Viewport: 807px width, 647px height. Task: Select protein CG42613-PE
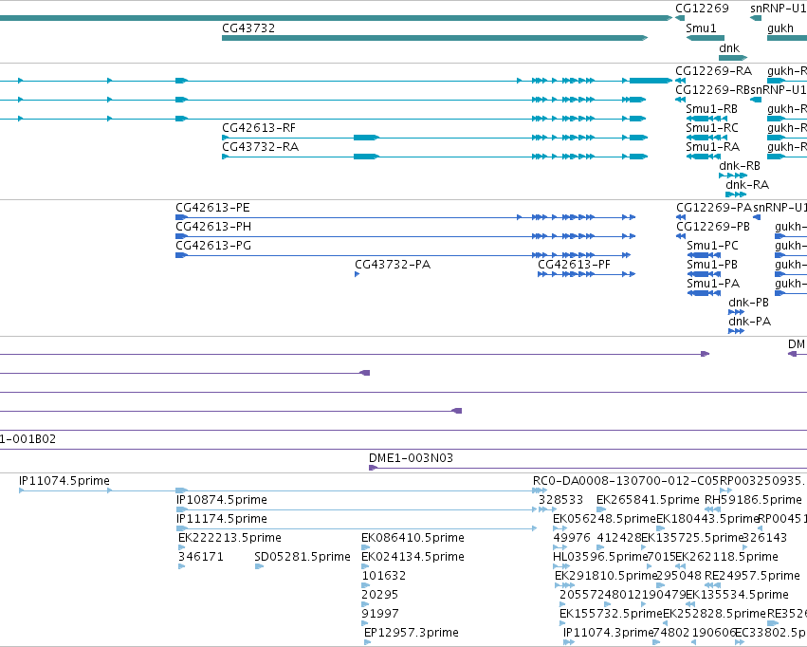pos(405,217)
